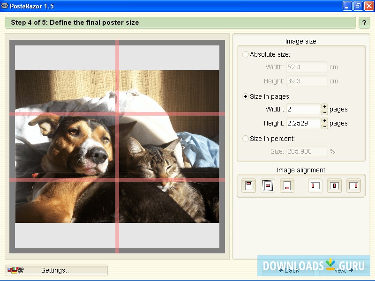Click the absolute Height field 39.3
The image size is (375, 281).
click(x=307, y=81)
